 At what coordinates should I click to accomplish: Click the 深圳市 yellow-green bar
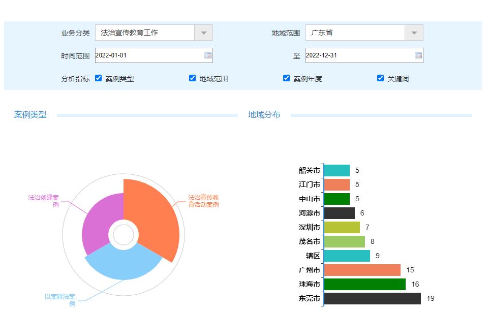click(342, 227)
